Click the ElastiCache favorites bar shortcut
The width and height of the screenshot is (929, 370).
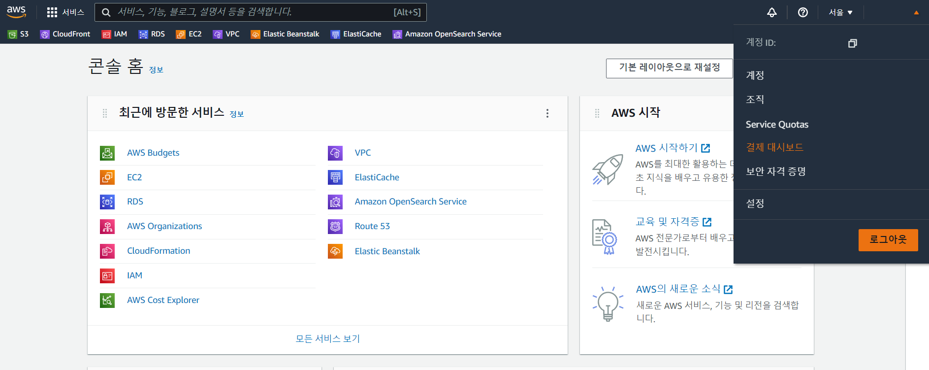coord(356,34)
